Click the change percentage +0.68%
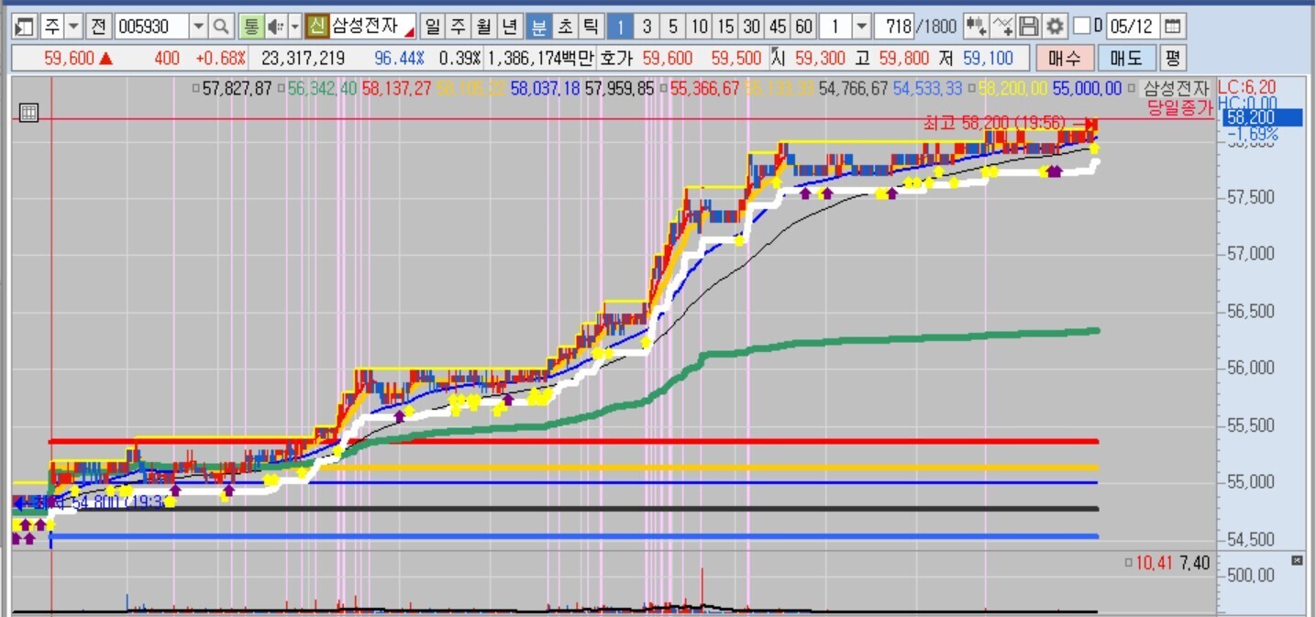This screenshot has height=617, width=1316. pyautogui.click(x=220, y=59)
